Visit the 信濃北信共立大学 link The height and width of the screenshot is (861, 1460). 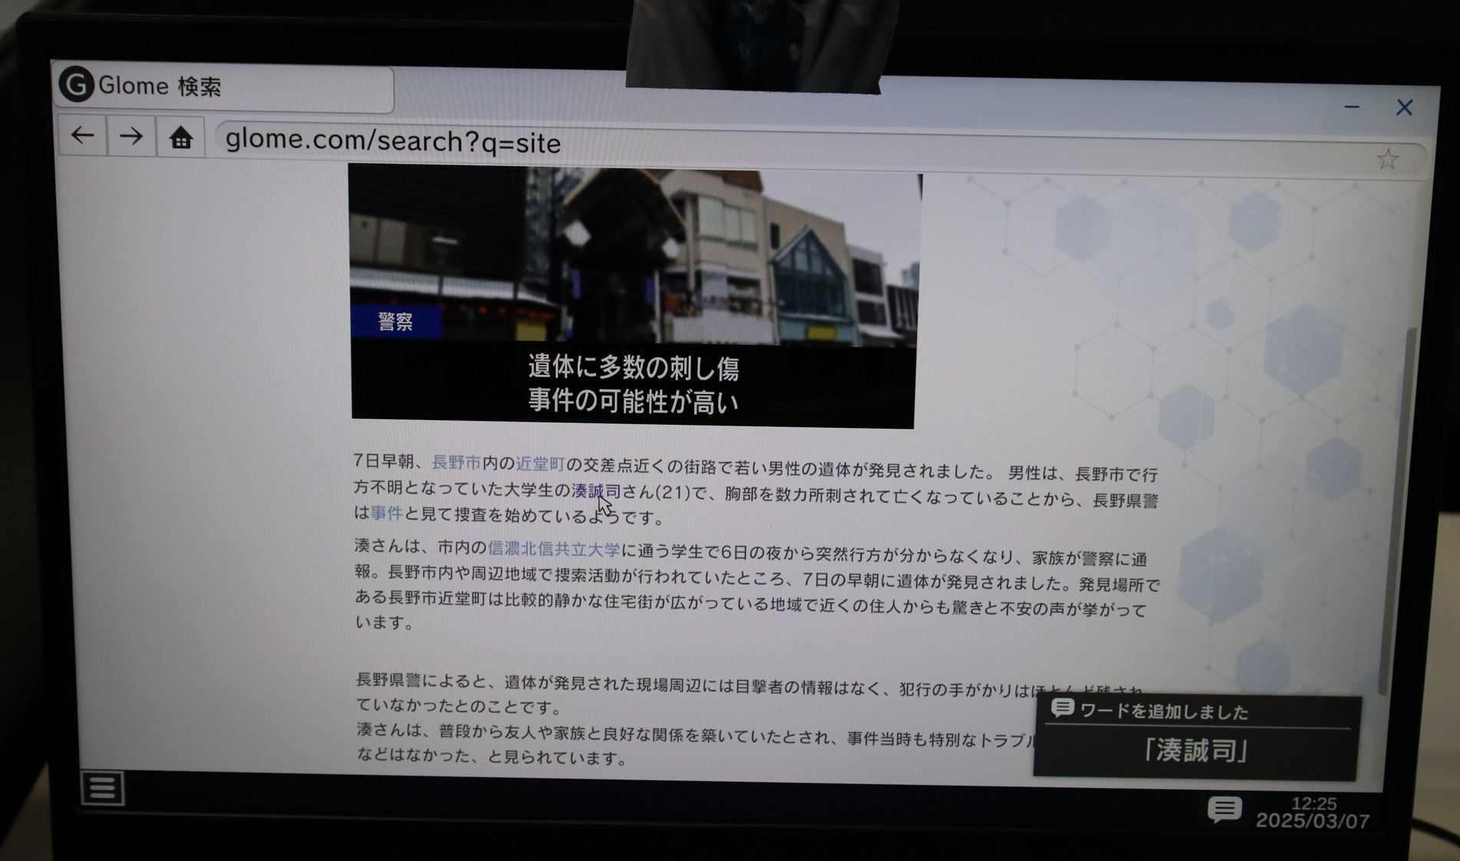[x=553, y=548]
